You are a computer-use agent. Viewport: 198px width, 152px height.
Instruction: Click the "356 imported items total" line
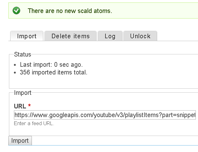tap(54, 73)
